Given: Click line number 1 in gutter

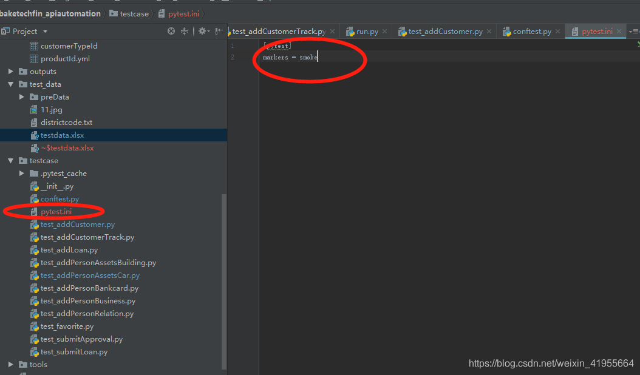Looking at the screenshot, I should pyautogui.click(x=232, y=46).
